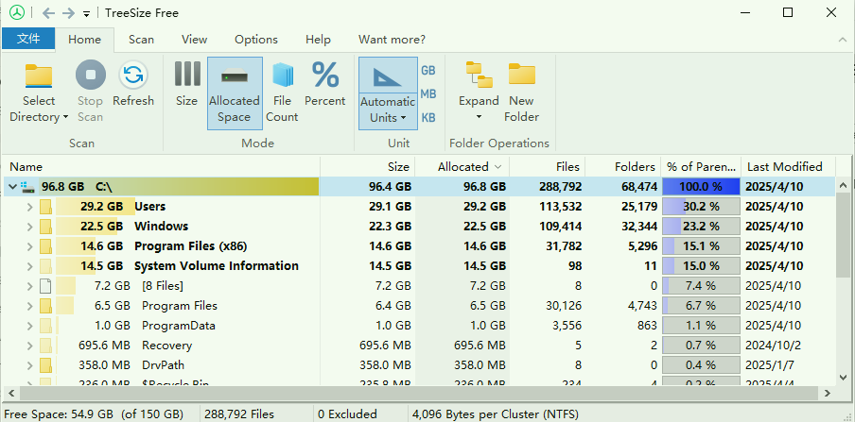Click the Stop Scan icon
The width and height of the screenshot is (855, 422).
pos(90,76)
